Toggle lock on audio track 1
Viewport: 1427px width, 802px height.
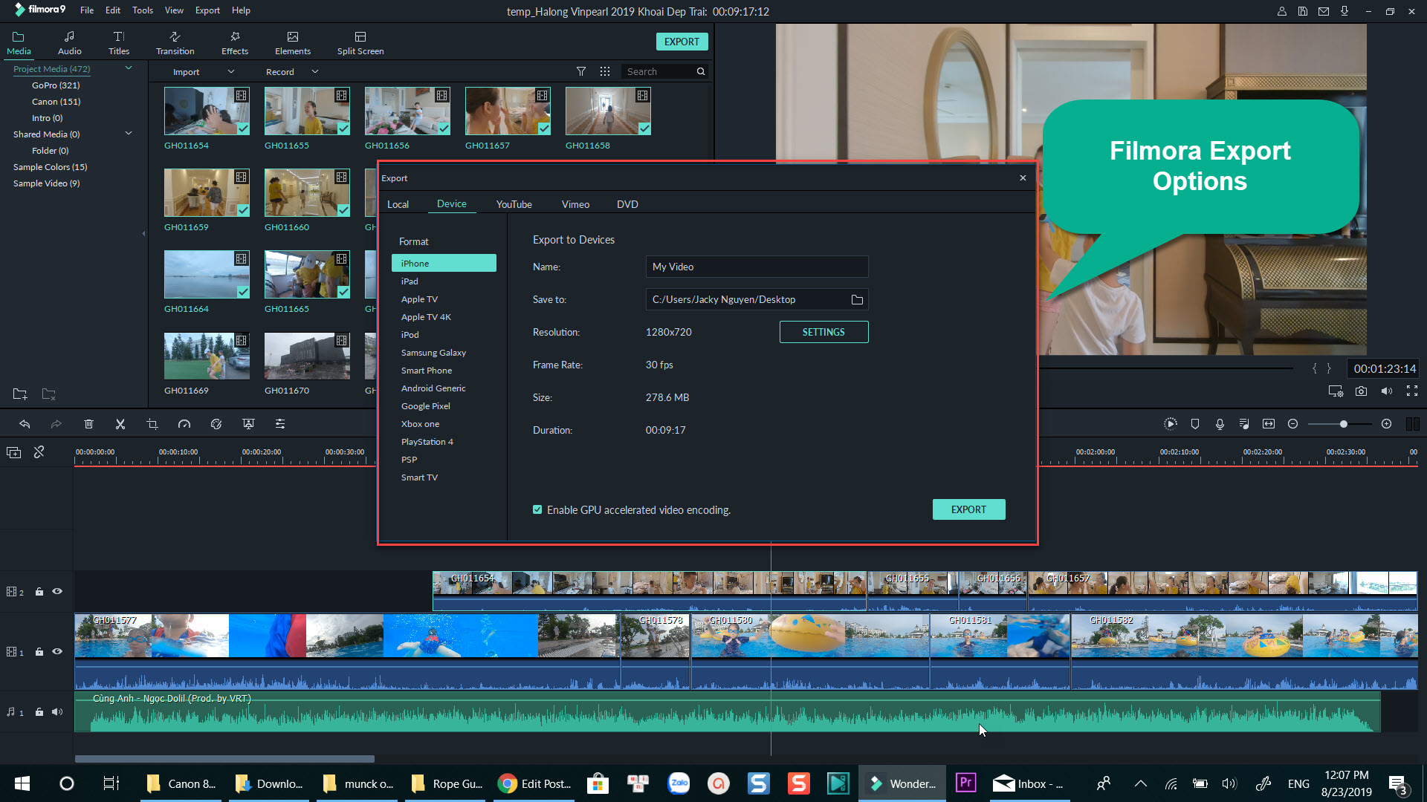(39, 712)
